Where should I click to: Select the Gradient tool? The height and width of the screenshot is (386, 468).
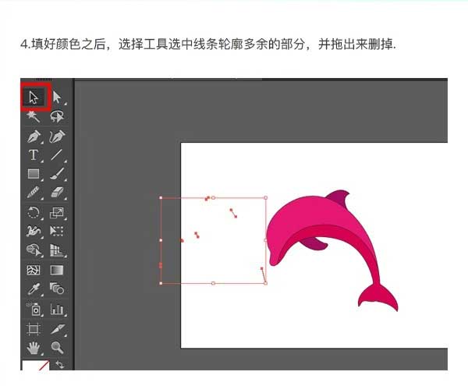click(x=57, y=271)
